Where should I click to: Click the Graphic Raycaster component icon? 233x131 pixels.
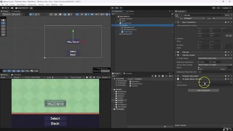pyautogui.click(x=178, y=76)
